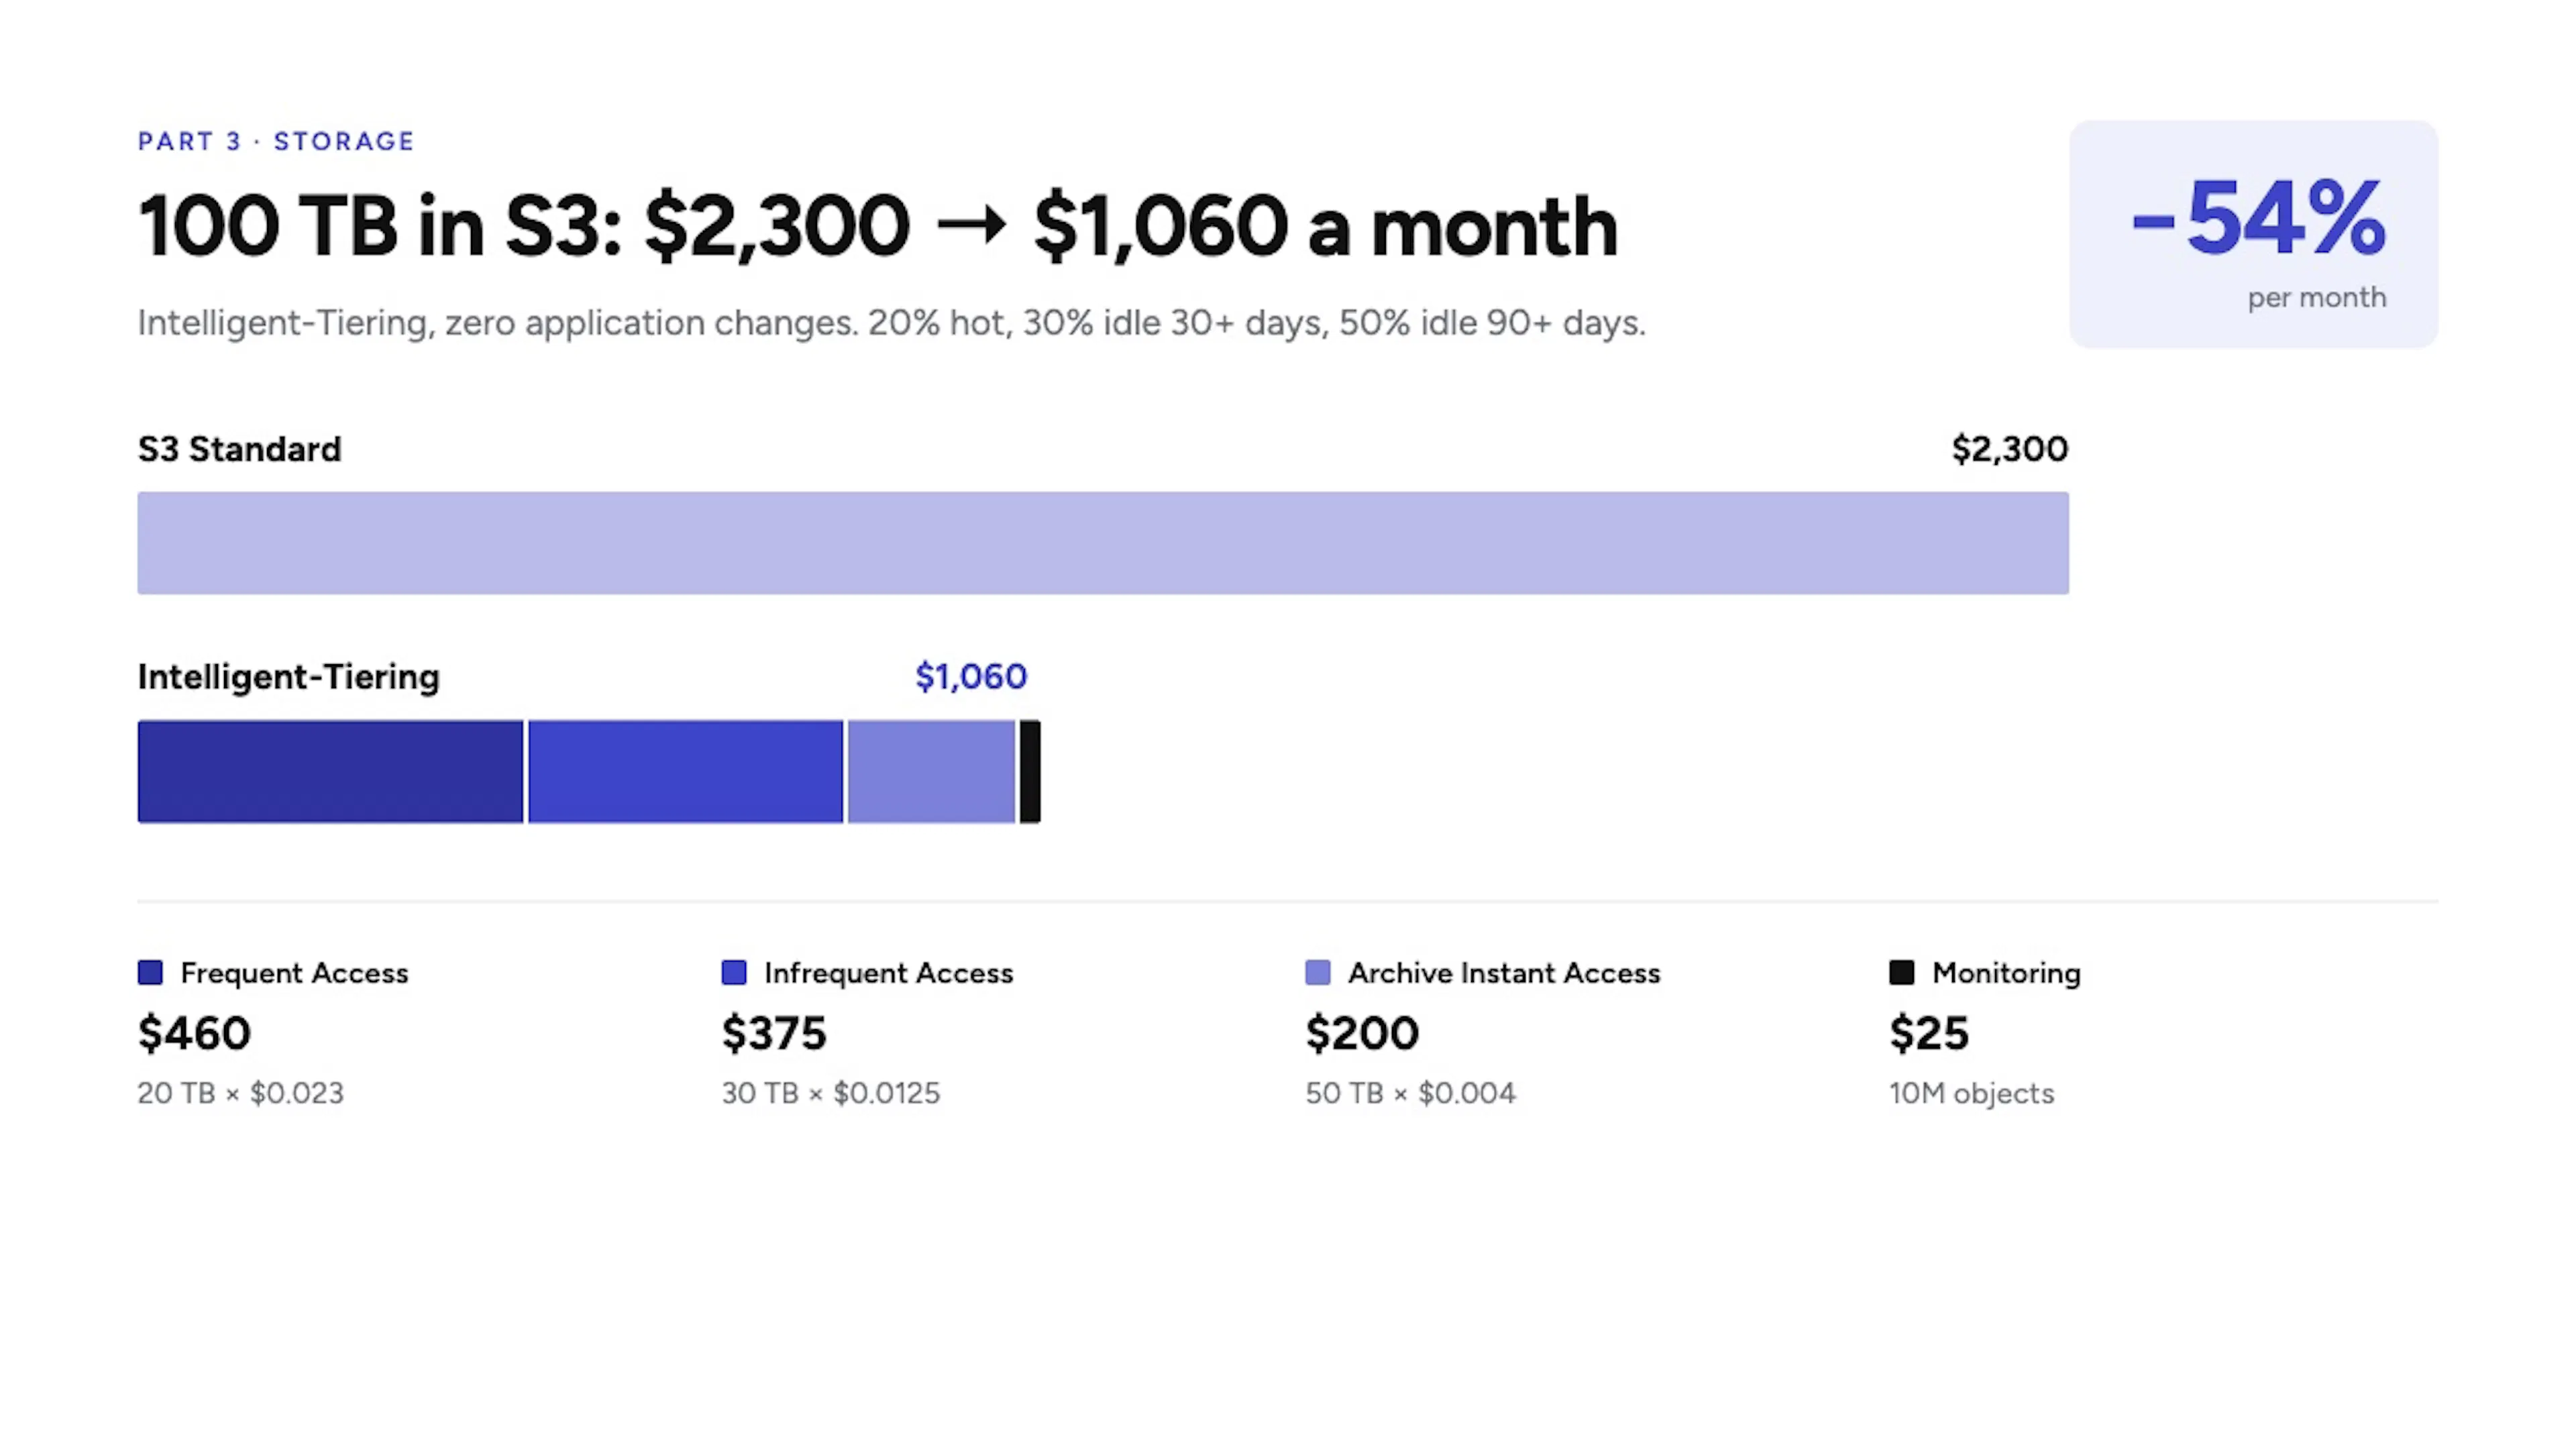
Task: Click the -54% per month badge
Action: point(2254,234)
